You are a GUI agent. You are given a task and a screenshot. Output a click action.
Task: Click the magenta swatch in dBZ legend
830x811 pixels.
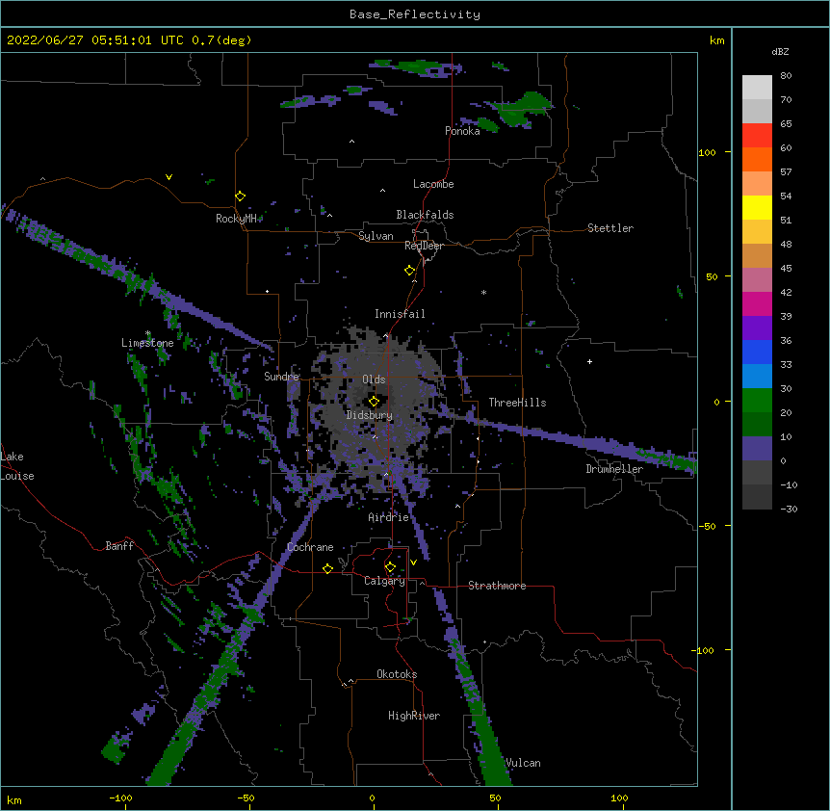757,303
